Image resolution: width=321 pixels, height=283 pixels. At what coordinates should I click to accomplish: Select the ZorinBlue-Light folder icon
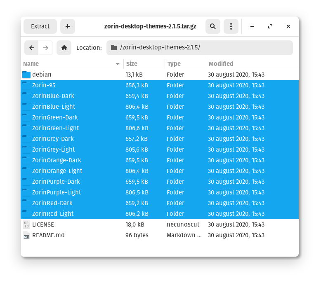(x=26, y=107)
